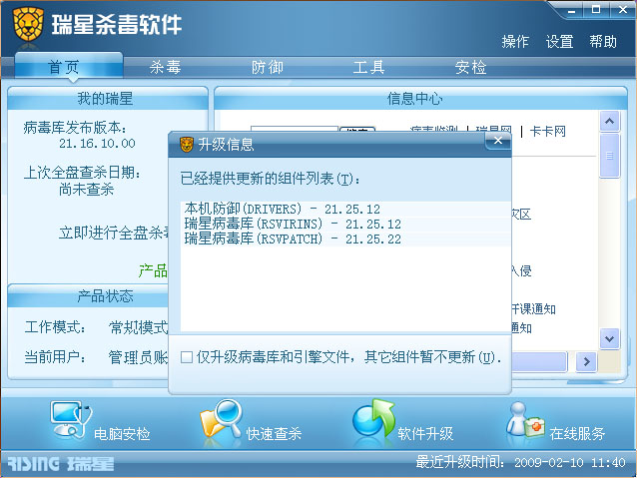The width and height of the screenshot is (637, 478).
Task: Click the 信息中心 vertical scrollbar thumb
Action: [x=609, y=156]
